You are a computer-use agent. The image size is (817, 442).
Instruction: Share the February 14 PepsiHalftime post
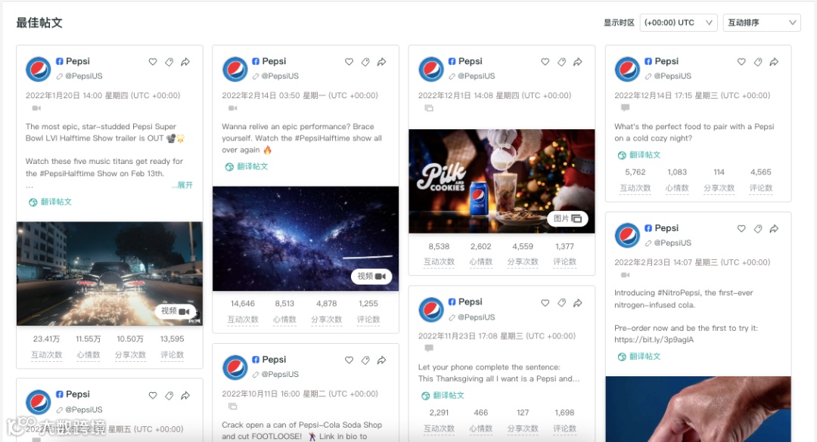[x=382, y=62]
